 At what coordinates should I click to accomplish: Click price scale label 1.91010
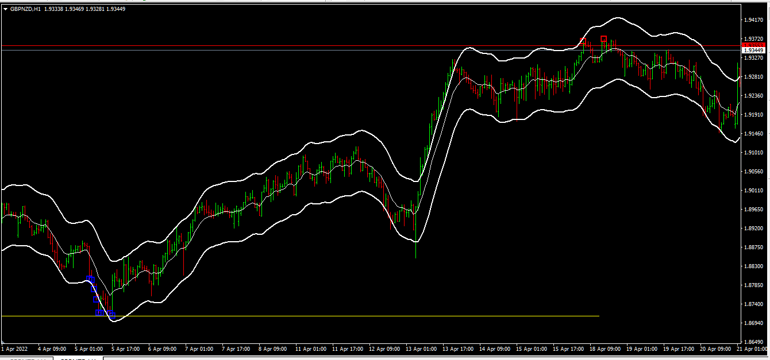tap(753, 153)
